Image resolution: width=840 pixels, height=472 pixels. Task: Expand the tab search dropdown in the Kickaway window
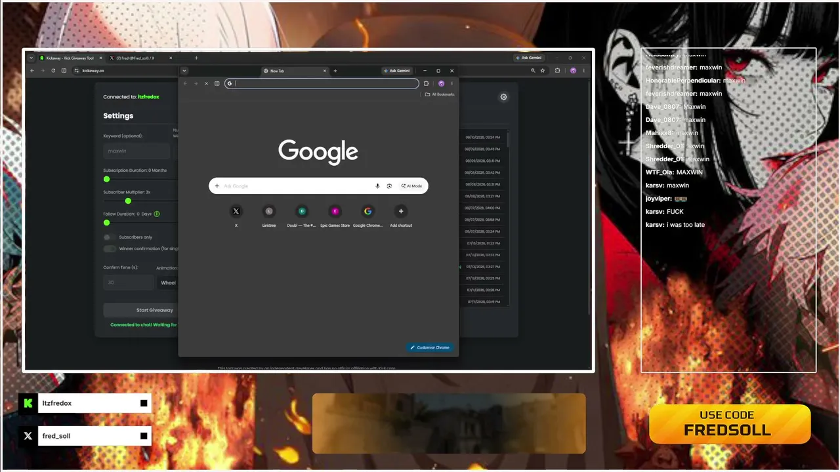31,58
